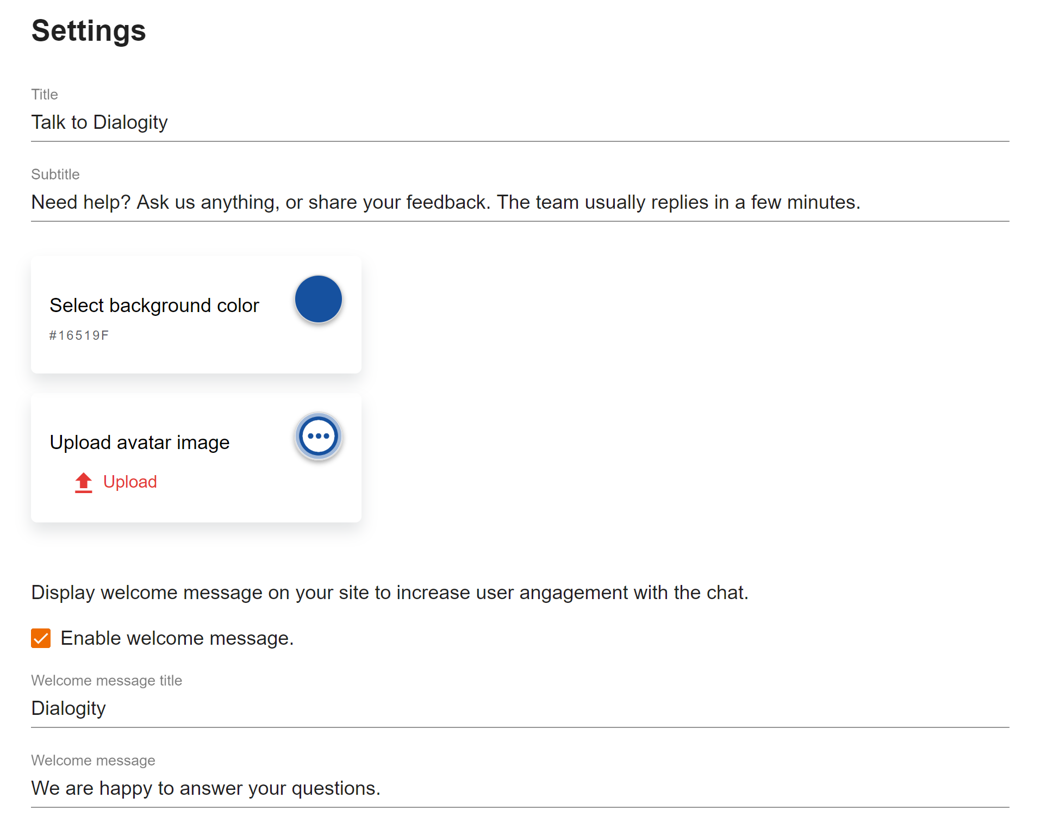Focus the Title input field
The height and width of the screenshot is (816, 1047).
point(520,122)
